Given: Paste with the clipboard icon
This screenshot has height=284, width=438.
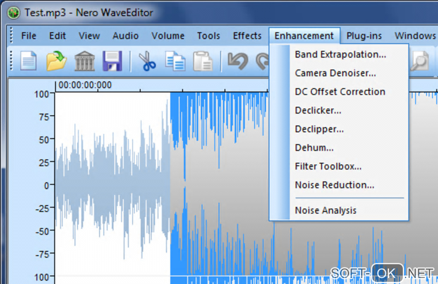Looking at the screenshot, I should coord(203,61).
